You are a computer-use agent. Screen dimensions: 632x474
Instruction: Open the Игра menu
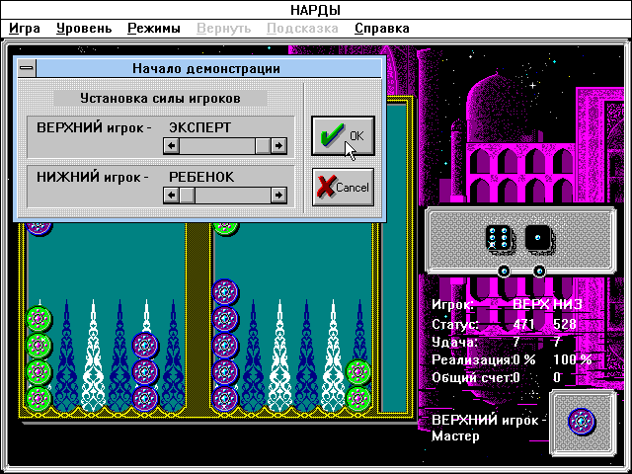click(25, 29)
